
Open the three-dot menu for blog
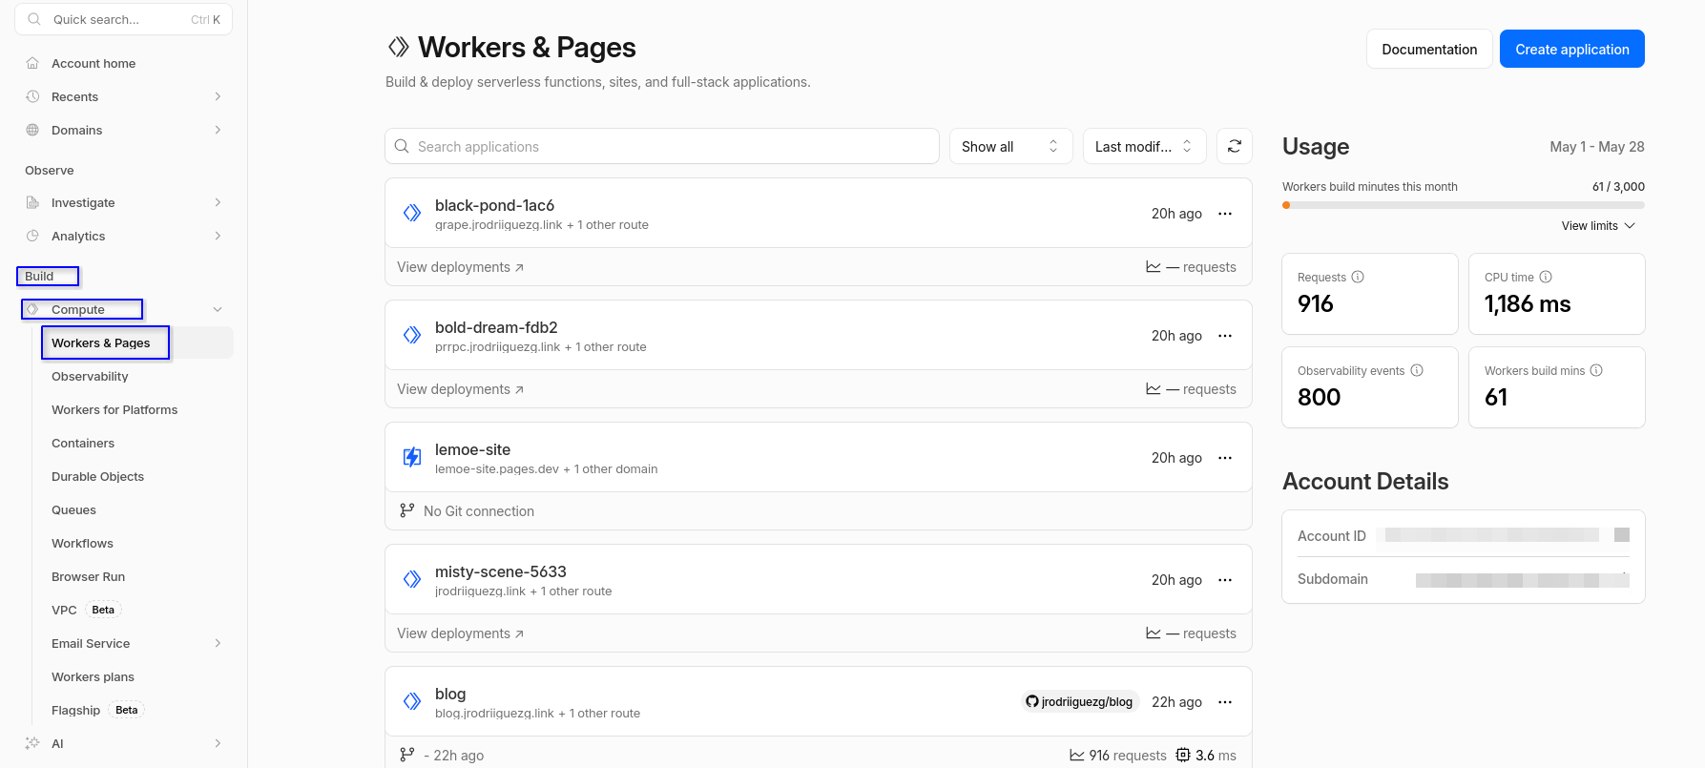[1225, 702]
